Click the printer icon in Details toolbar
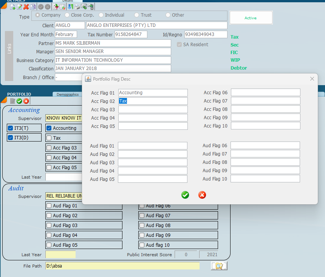Viewport: 325px width, 277px height. [x=77, y=7]
